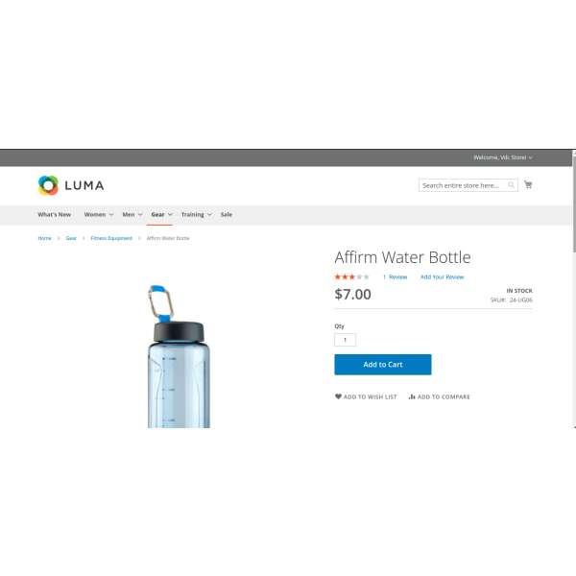Click the heart icon for wish list
576x576 pixels.
(338, 396)
